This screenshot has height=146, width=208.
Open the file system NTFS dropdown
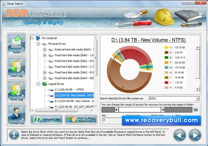tap(198, 99)
